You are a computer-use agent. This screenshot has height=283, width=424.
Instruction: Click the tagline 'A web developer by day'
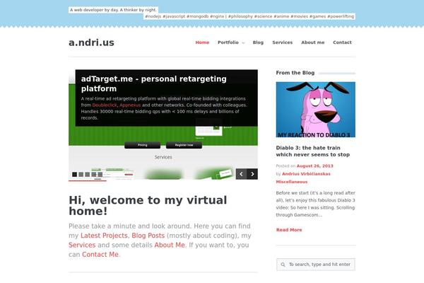113,10
